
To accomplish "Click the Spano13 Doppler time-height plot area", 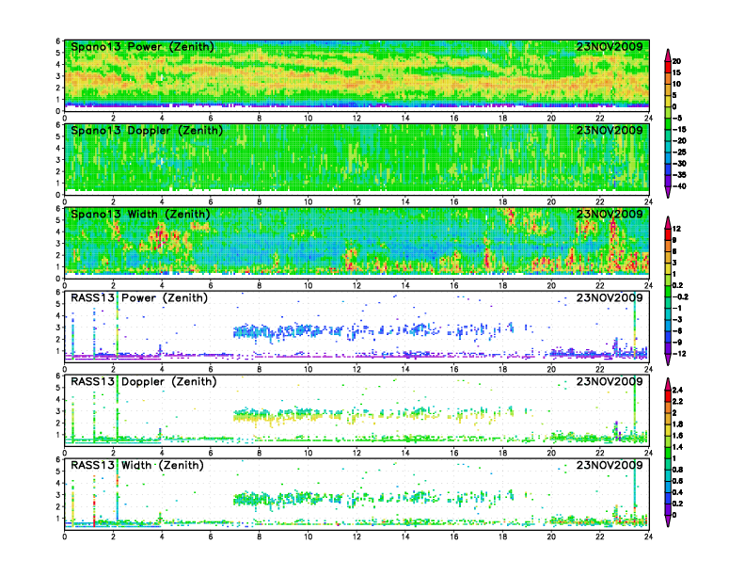I will click(x=357, y=159).
